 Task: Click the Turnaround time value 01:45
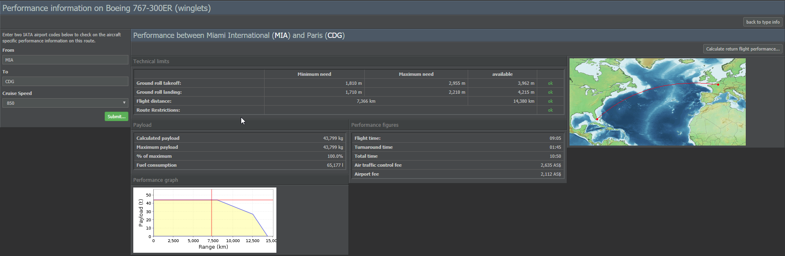coord(555,147)
